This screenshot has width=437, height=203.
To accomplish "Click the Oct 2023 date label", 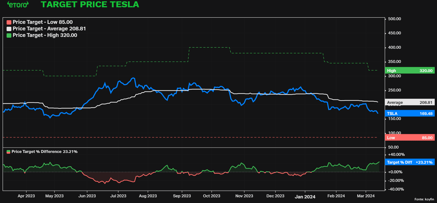I will point(211,196).
